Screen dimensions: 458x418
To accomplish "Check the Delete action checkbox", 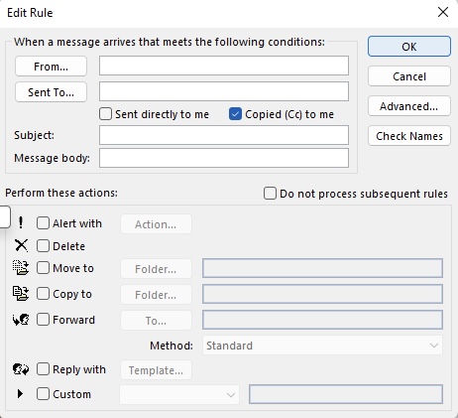I will pyautogui.click(x=43, y=246).
